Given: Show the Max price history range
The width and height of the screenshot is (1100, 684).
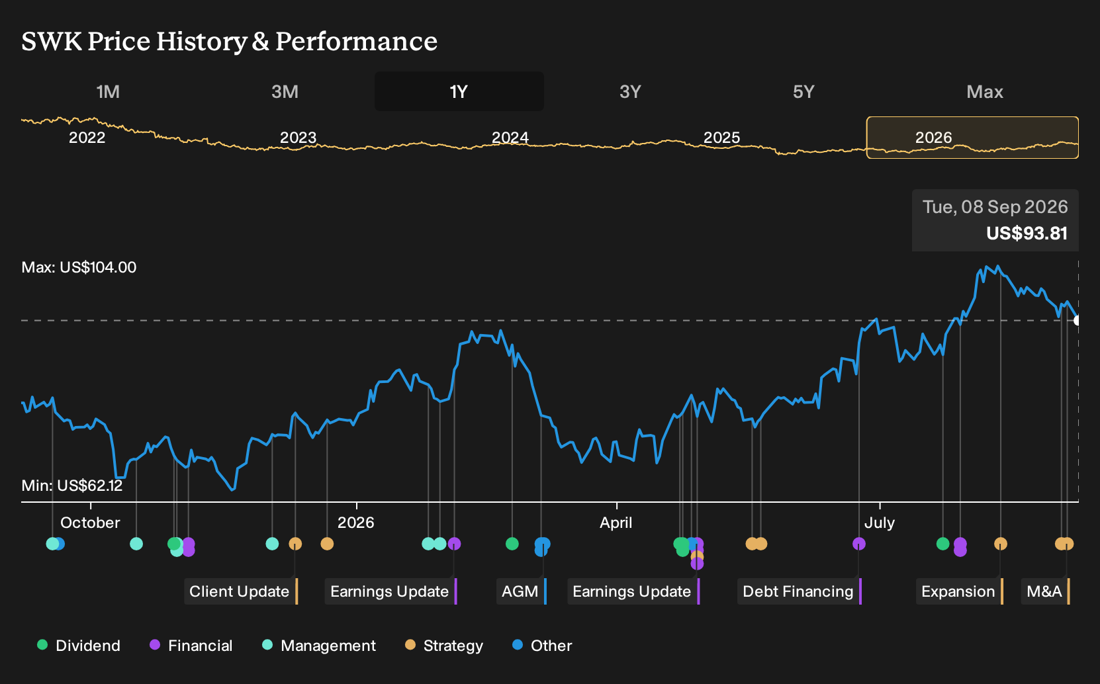Looking at the screenshot, I should tap(985, 92).
